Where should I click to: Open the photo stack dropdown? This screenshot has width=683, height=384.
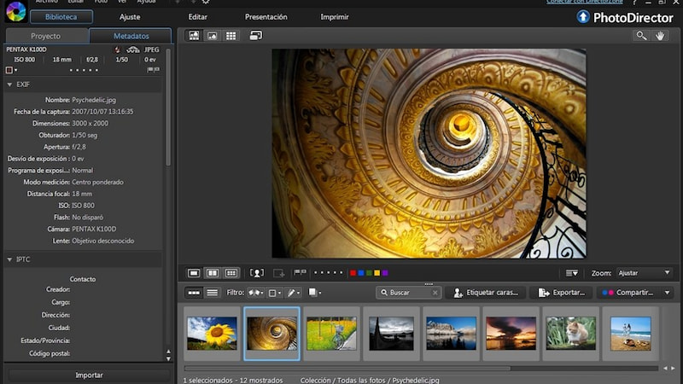click(x=315, y=293)
